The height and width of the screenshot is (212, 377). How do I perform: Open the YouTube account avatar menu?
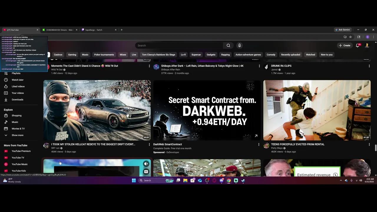tap(367, 45)
